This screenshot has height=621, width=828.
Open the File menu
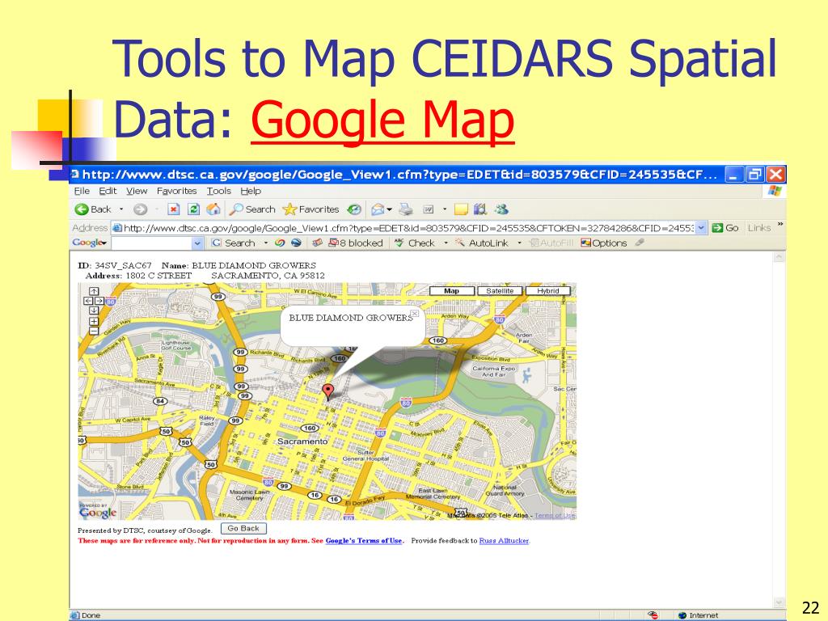[x=82, y=191]
